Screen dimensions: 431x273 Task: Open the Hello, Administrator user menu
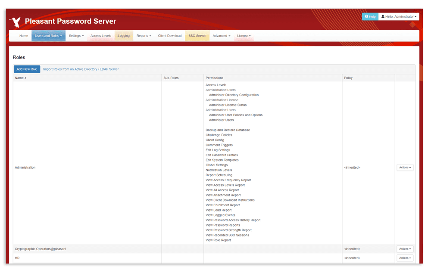(x=399, y=16)
